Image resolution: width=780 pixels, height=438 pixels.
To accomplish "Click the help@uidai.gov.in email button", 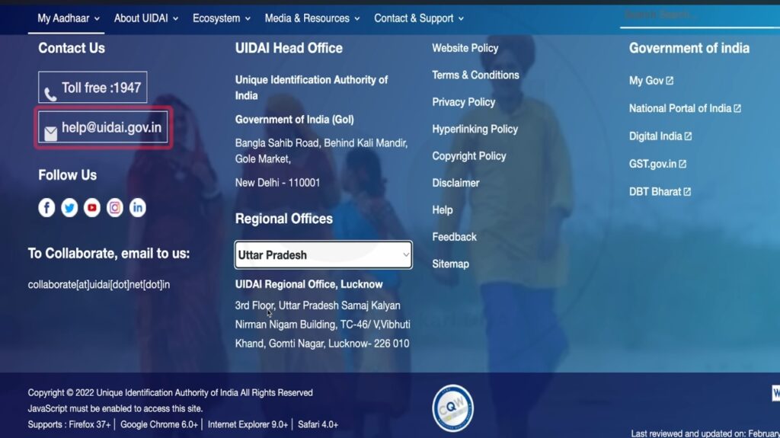I will pyautogui.click(x=103, y=127).
